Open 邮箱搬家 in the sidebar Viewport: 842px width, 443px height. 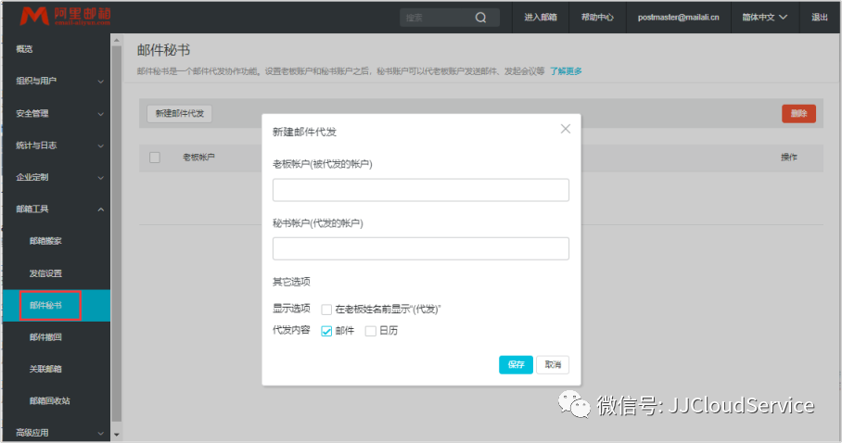click(45, 241)
